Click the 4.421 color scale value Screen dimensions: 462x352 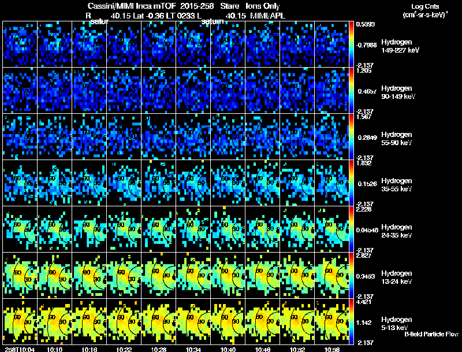364,302
